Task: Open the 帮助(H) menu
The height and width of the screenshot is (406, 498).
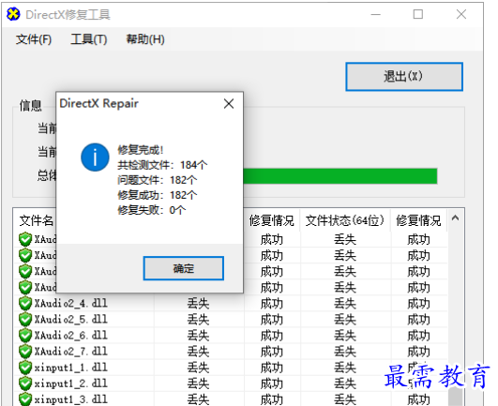Action: pos(145,39)
